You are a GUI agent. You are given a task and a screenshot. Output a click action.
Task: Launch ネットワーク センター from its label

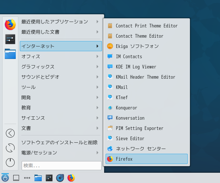(141, 149)
